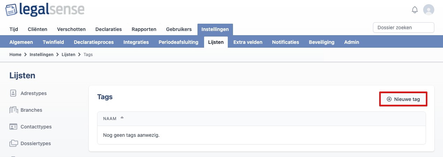Open the Gebruikers menu
Screen dimensions: 443x157
(179, 29)
